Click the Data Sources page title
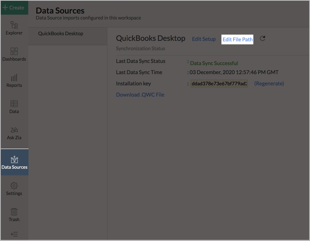This screenshot has width=310, height=241. tap(60, 10)
